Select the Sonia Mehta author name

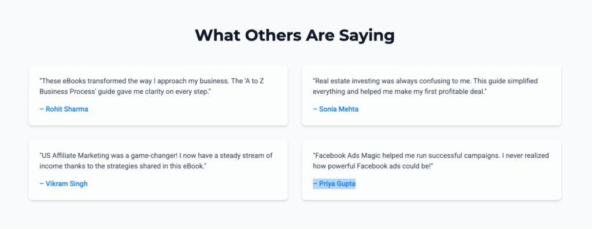pyautogui.click(x=336, y=109)
